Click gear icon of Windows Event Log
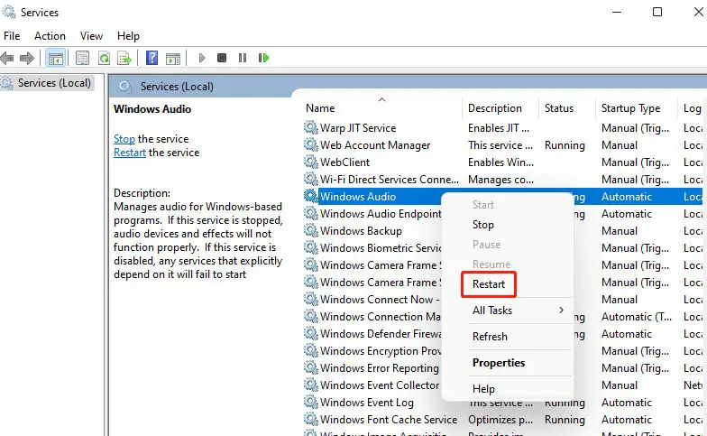 [310, 403]
